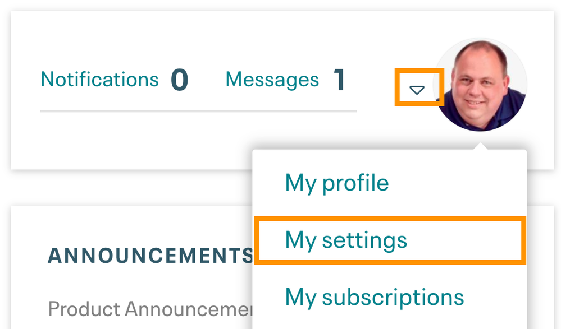Click the small pointer tip atop the dropdown menu
Image resolution: width=561 pixels, height=329 pixels.
(x=481, y=147)
